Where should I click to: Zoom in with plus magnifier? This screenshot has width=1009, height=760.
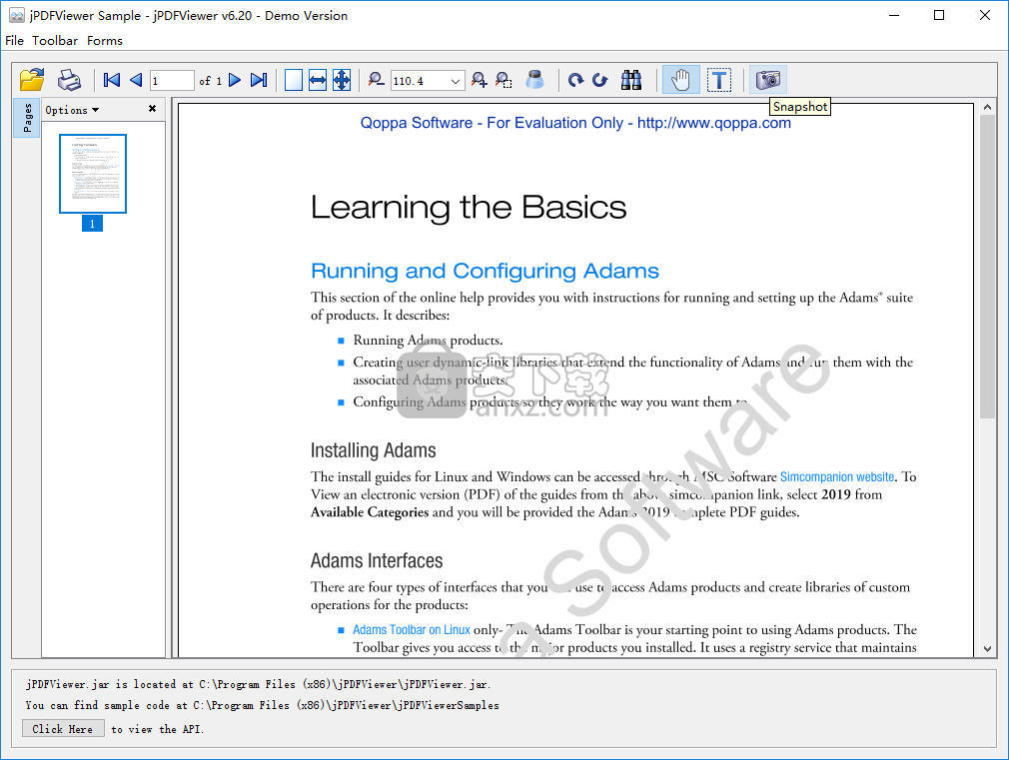tap(479, 80)
